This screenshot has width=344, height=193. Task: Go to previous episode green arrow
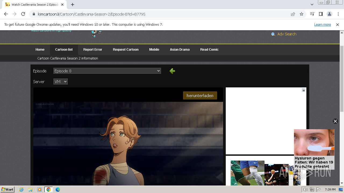(172, 71)
